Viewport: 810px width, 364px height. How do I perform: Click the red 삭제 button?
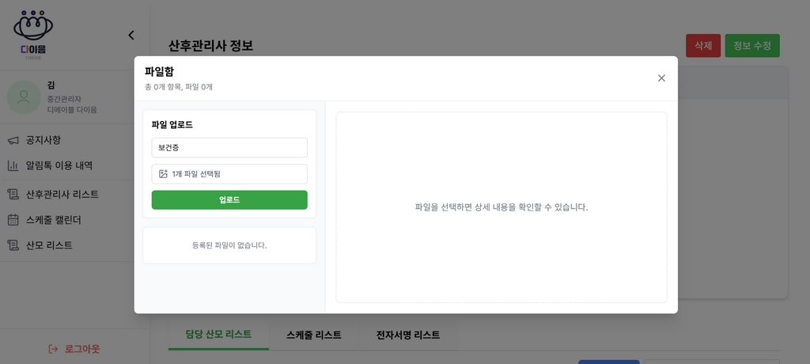tap(703, 46)
